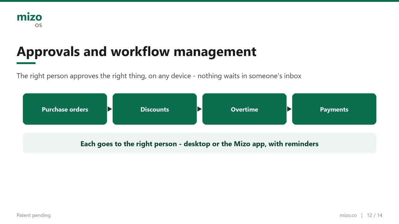The width and height of the screenshot is (399, 224).
Task: Select the Purchase orders box
Action: tap(65, 109)
